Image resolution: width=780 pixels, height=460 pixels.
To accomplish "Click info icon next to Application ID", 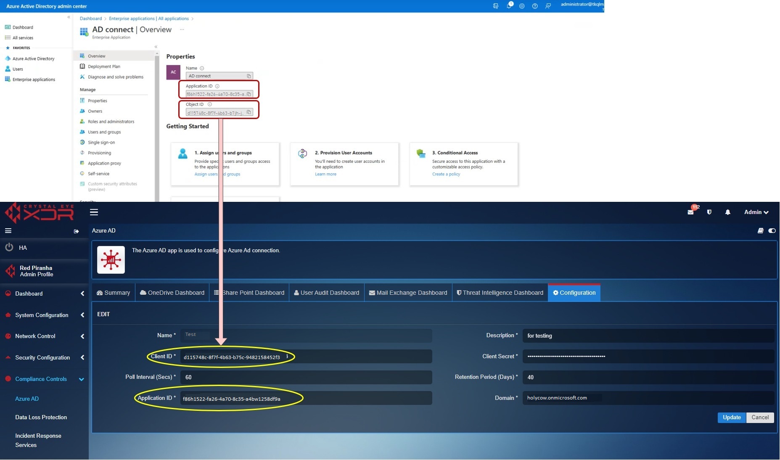I will pos(217,86).
